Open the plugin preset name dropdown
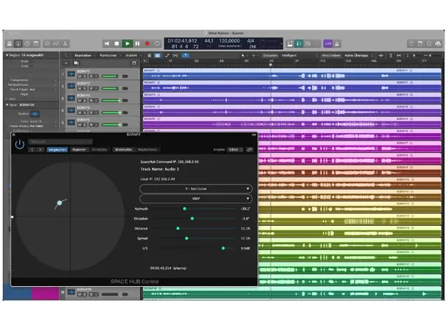Viewport: 448px width, 331px height. coord(60,141)
